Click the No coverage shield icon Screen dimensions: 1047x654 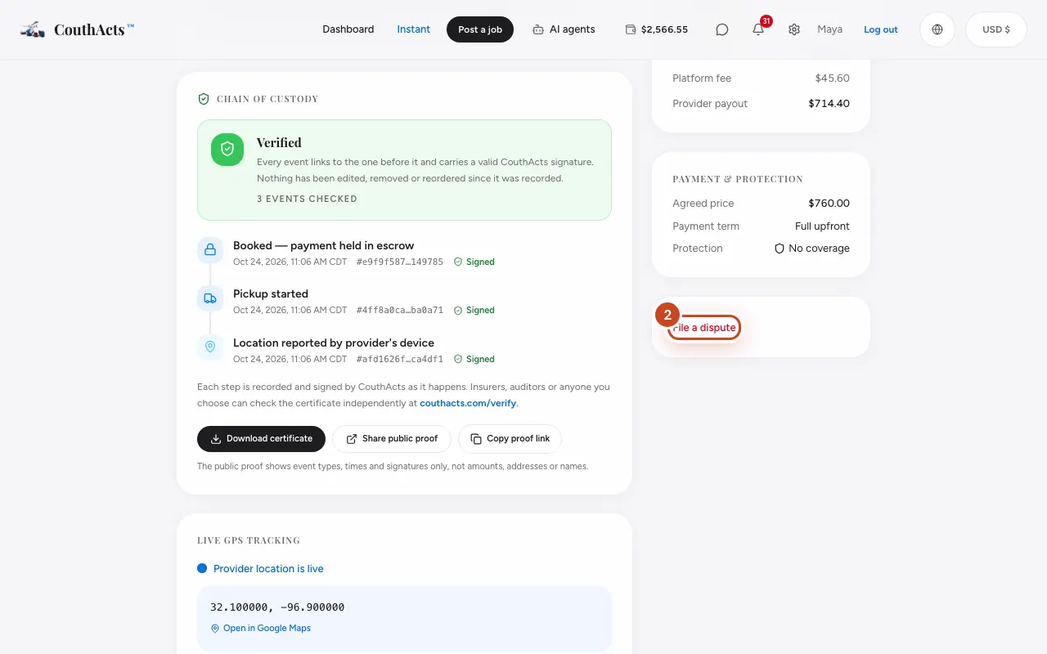coord(780,249)
